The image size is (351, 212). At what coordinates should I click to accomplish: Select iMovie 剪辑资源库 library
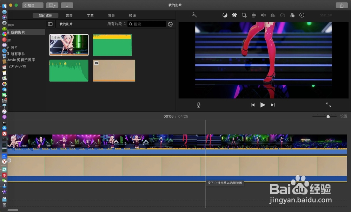coord(21,60)
